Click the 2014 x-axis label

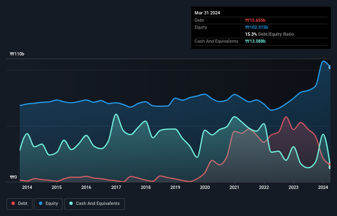(x=27, y=187)
